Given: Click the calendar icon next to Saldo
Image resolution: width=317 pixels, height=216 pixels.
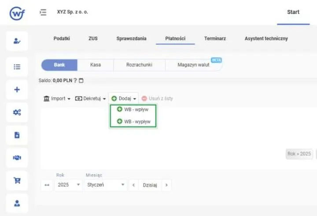Looking at the screenshot, I should pos(81,81).
